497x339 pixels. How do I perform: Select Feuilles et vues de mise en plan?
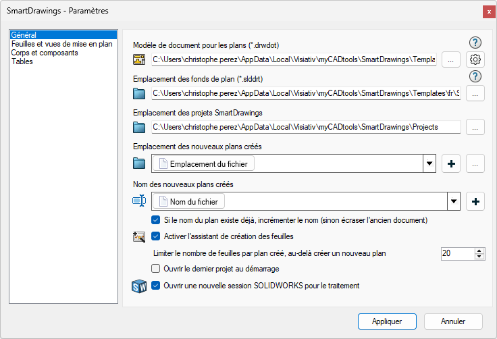point(61,44)
